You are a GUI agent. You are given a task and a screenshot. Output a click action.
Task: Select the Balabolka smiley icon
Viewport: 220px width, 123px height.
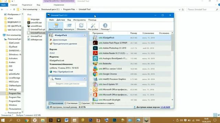pos(95,64)
